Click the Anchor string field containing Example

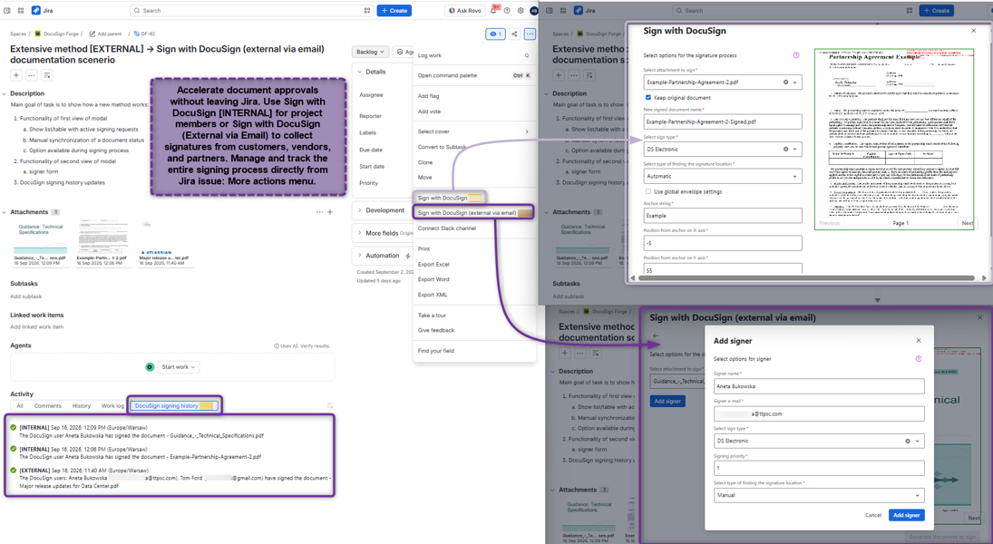[723, 216]
